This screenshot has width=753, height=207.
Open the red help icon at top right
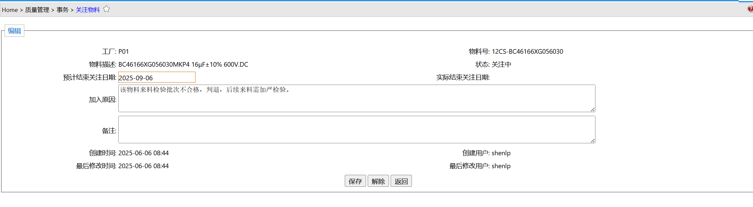pyautogui.click(x=750, y=9)
